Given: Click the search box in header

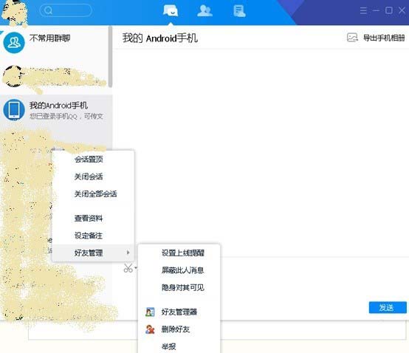Looking at the screenshot, I should 66,10.
